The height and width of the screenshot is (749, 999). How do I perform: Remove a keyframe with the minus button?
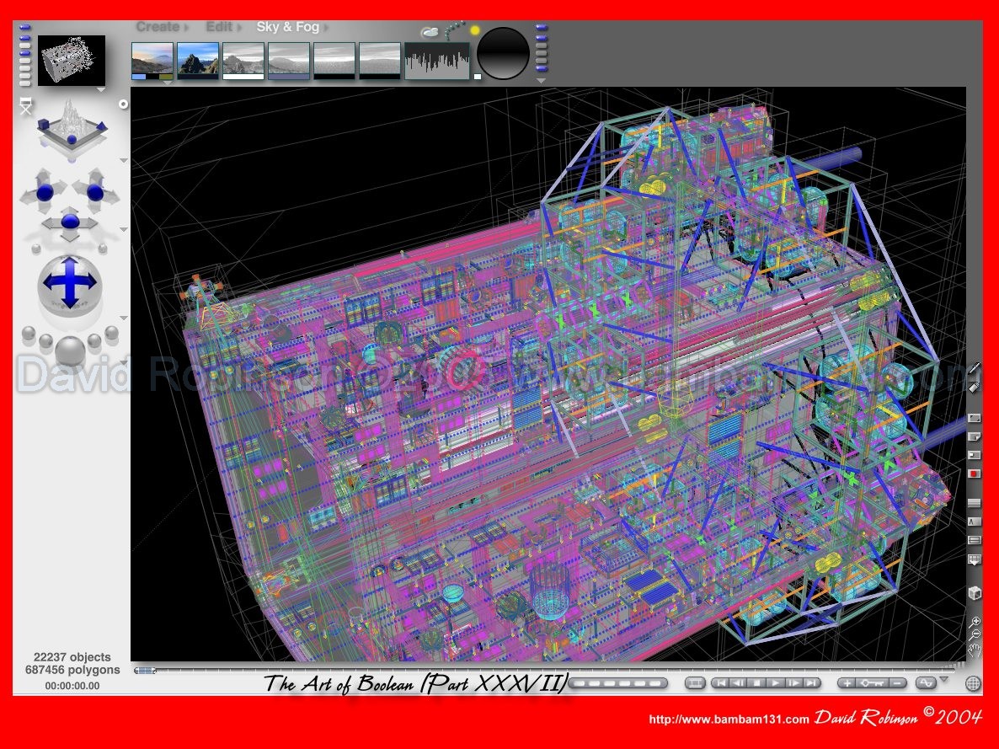[x=896, y=683]
